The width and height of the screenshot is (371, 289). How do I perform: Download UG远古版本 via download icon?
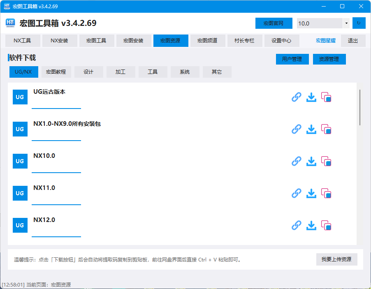pyautogui.click(x=311, y=97)
